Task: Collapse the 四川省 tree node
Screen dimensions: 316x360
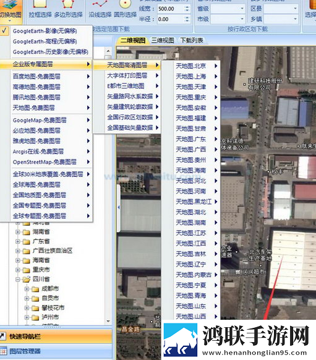Action: click(18, 279)
